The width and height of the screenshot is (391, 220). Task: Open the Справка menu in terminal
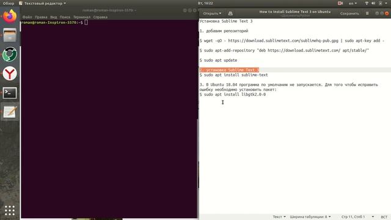pyautogui.click(x=100, y=17)
